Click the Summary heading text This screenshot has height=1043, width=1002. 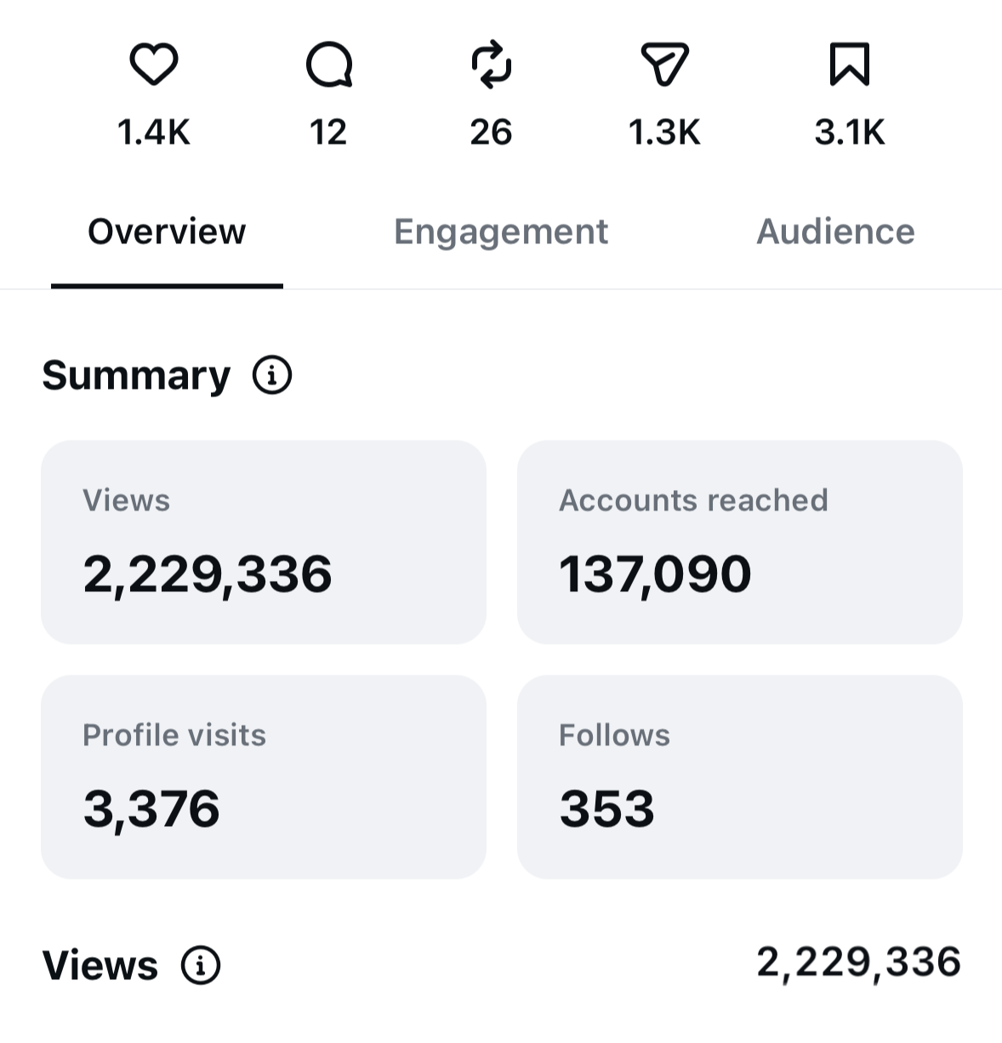[x=136, y=376]
